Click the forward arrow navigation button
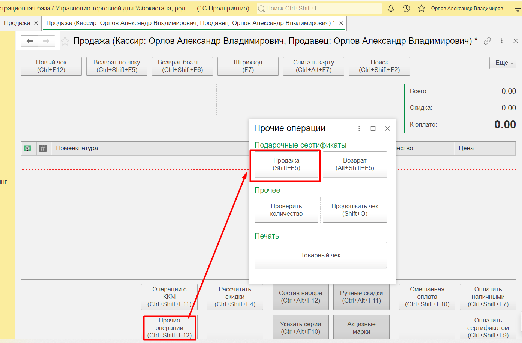The image size is (522, 343). coord(46,41)
